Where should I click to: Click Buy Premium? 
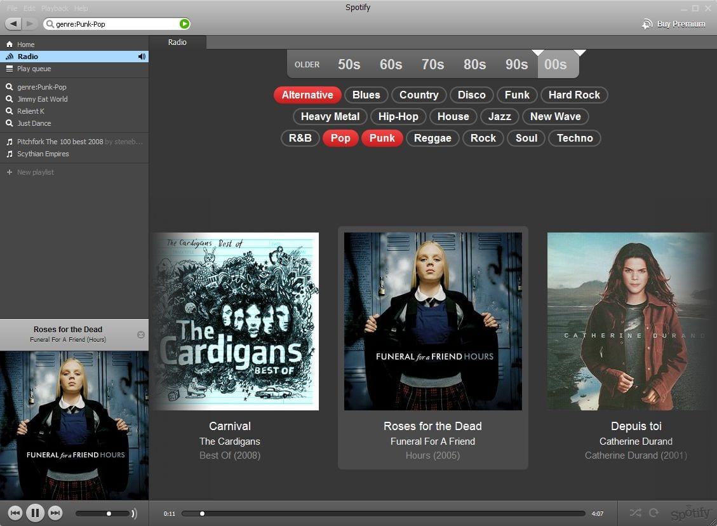(674, 24)
